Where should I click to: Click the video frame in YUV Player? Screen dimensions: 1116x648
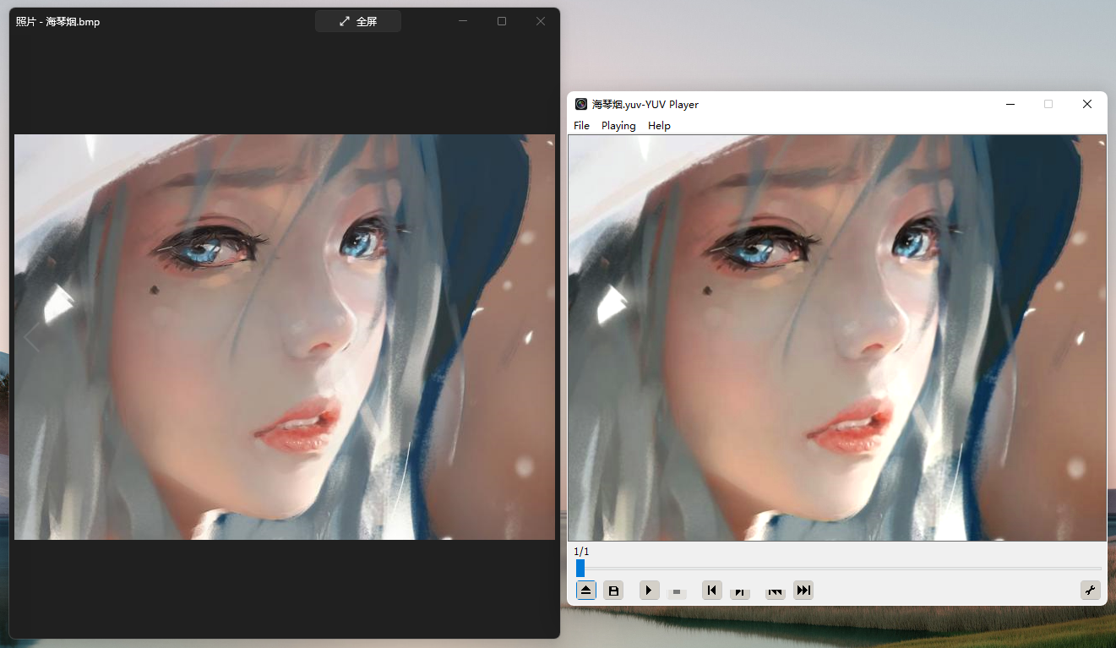837,338
